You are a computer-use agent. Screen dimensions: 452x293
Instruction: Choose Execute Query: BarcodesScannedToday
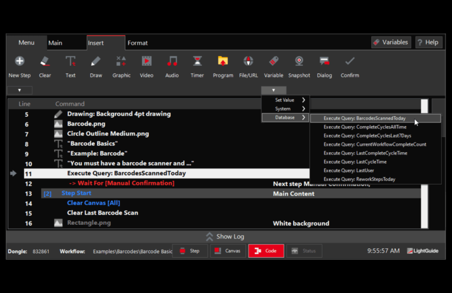tap(375, 118)
